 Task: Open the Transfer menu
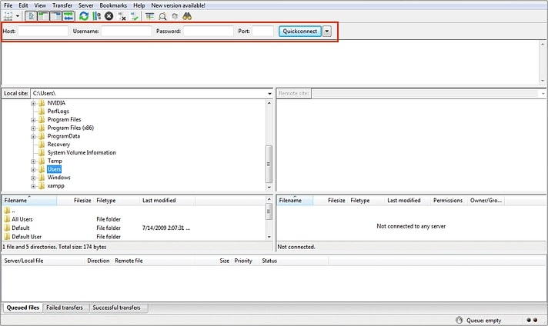click(62, 5)
